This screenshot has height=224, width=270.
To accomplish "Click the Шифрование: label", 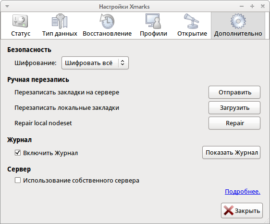I will (36, 63).
